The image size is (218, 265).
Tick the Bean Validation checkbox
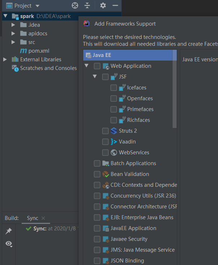[x=97, y=174]
